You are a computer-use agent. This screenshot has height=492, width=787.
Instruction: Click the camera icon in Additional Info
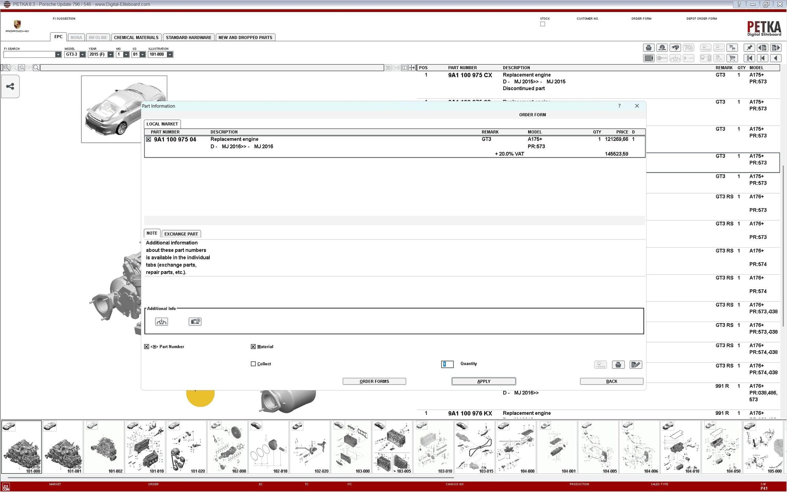point(195,322)
